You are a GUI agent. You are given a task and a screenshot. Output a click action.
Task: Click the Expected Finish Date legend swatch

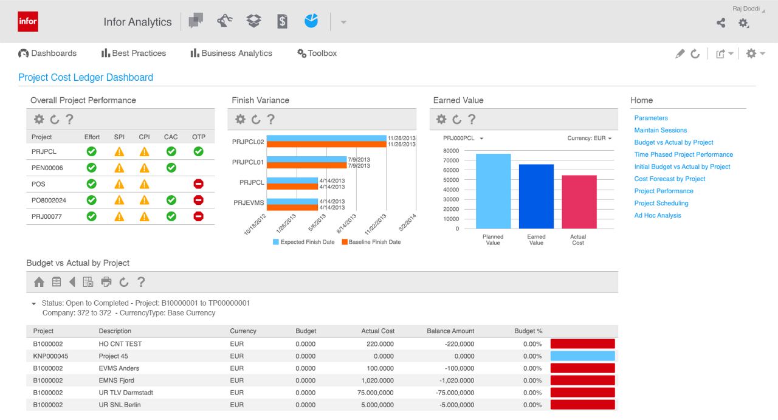276,242
